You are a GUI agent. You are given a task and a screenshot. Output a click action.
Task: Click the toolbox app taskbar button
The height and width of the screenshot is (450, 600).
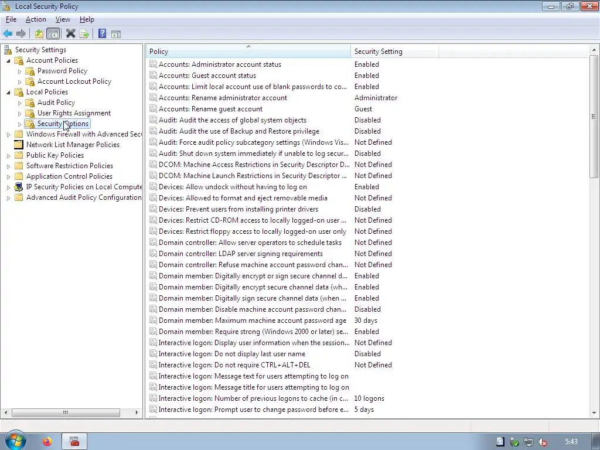[74, 442]
